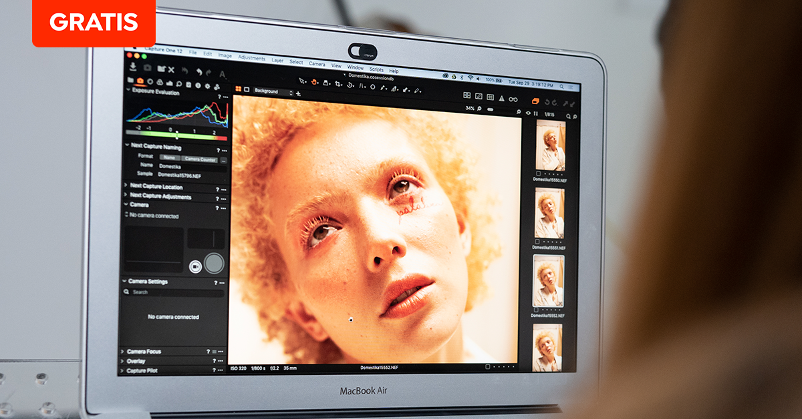The height and width of the screenshot is (419, 802).
Task: Click the Import images arrow icon
Action: (133, 67)
